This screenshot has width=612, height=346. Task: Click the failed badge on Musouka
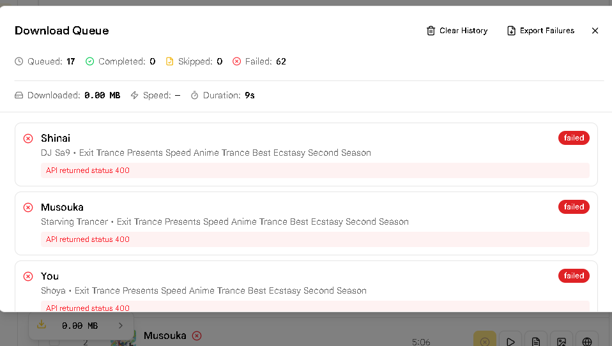pos(574,207)
